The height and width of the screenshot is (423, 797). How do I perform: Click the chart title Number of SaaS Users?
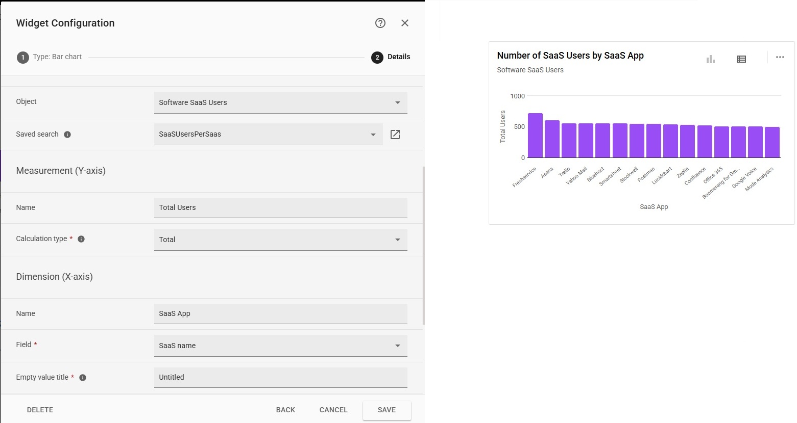(570, 56)
